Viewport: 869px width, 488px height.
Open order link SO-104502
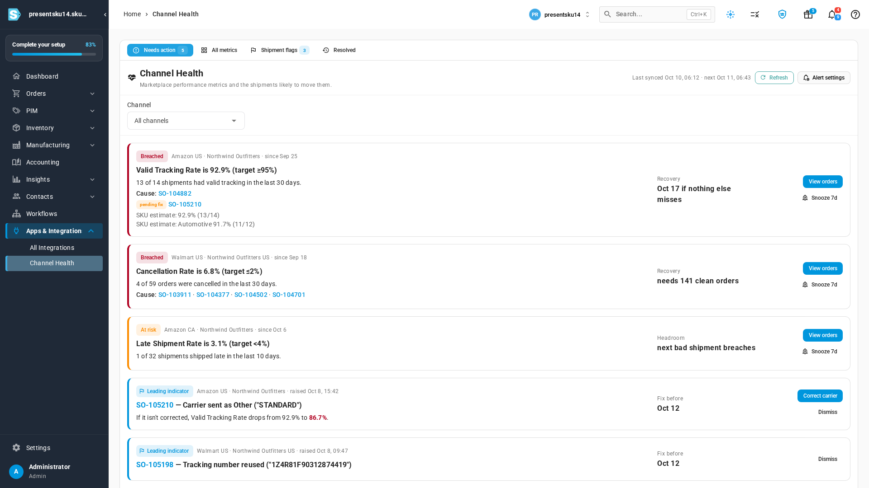point(251,295)
